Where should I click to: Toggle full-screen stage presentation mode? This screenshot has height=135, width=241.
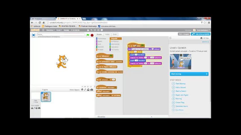(x=34, y=35)
